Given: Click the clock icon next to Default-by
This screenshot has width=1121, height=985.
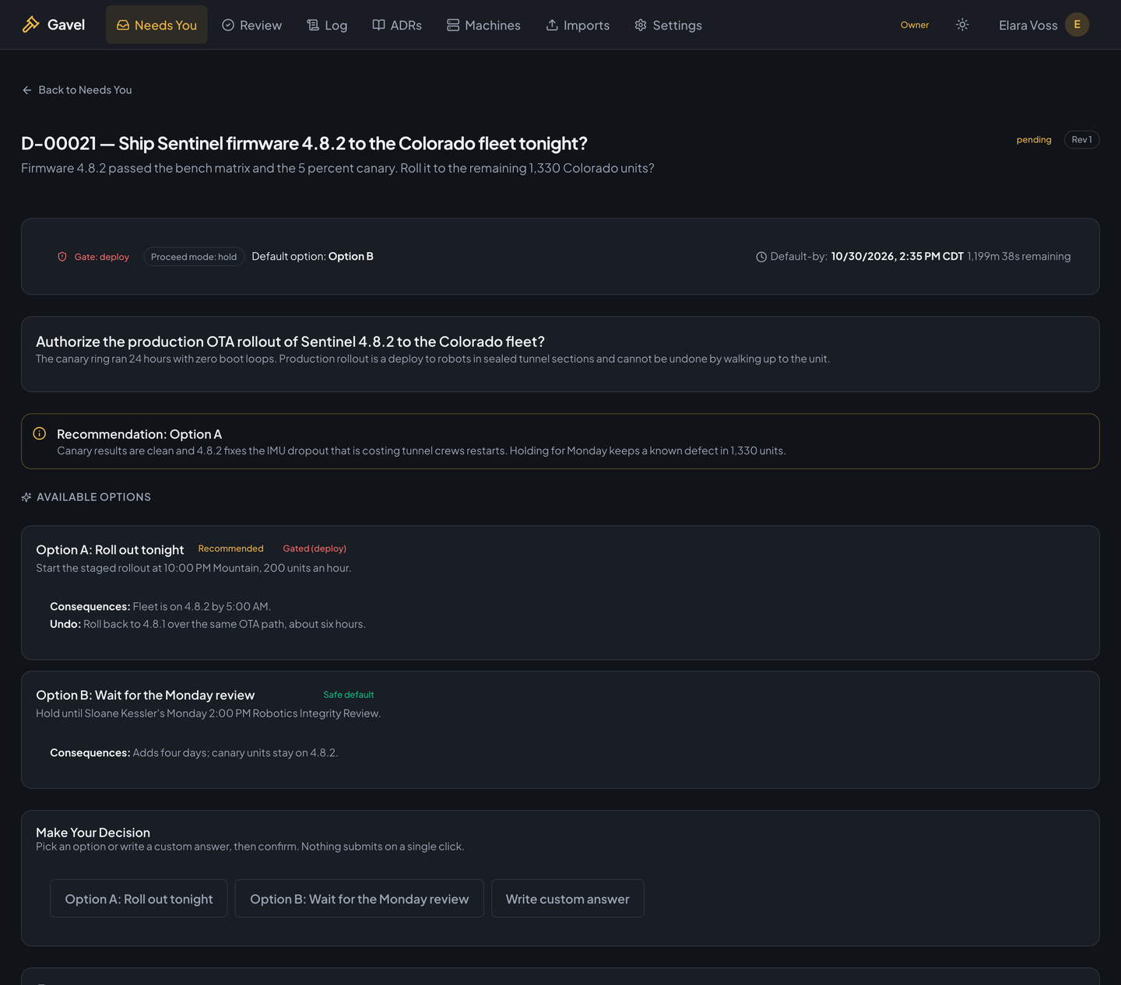Looking at the screenshot, I should (x=761, y=257).
